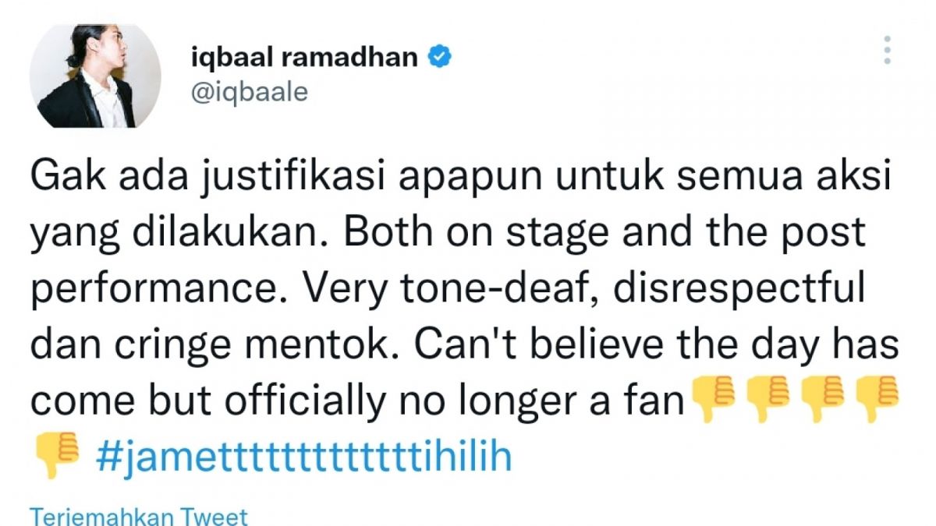The height and width of the screenshot is (526, 936).
Task: Click the Terjemahkan Tweet link
Action: pos(136,514)
